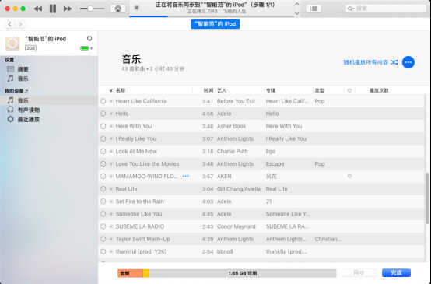This screenshot has width=431, height=284.
Task: Select the song title "Hello"
Action: tap(122, 114)
